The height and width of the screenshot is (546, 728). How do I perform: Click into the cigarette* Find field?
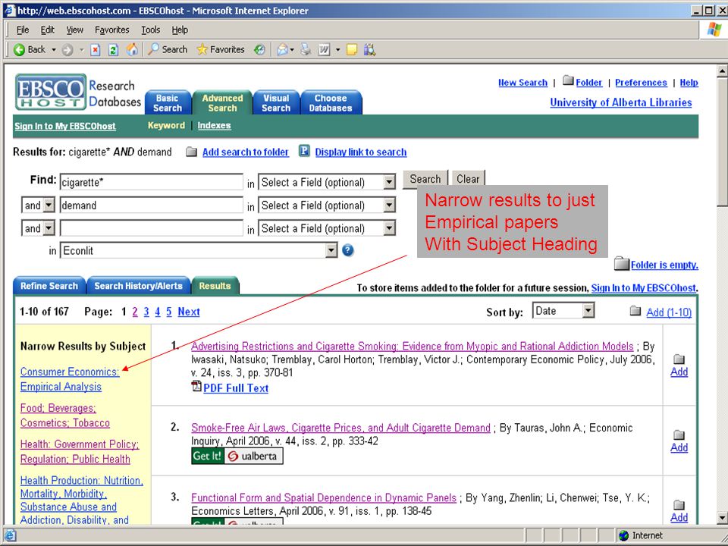coord(152,182)
